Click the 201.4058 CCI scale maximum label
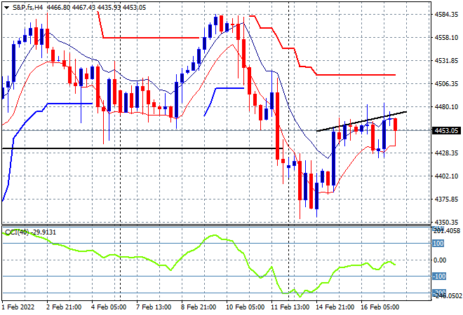 [x=446, y=231]
